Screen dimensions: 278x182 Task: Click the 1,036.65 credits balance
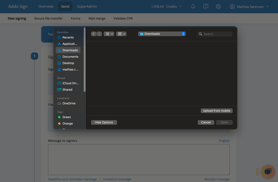[157, 7]
